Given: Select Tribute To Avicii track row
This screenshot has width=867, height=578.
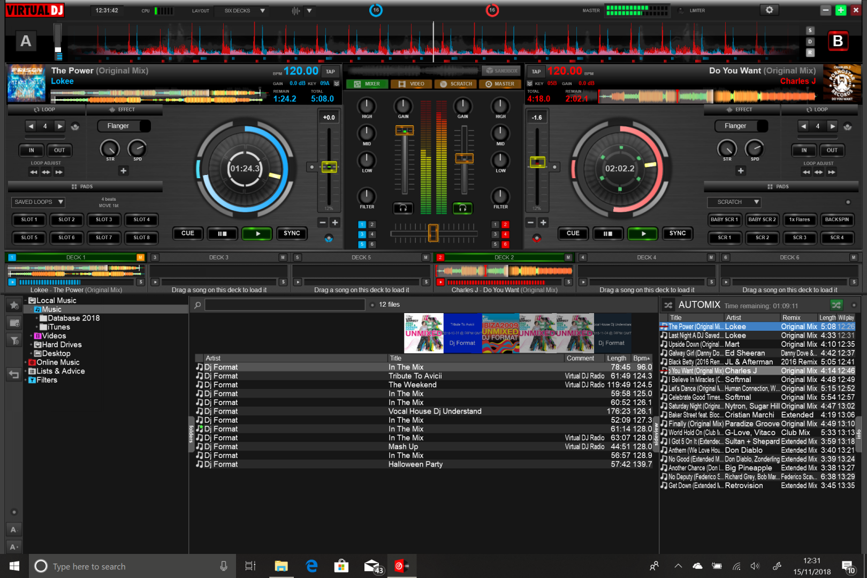Looking at the screenshot, I should pos(423,376).
